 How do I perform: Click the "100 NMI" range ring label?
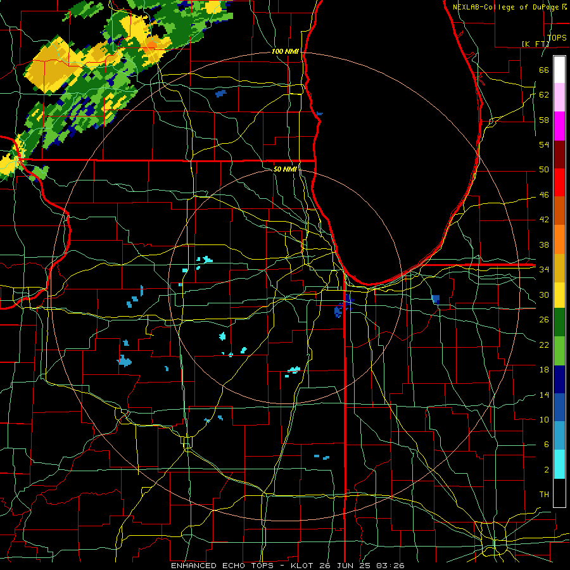[x=285, y=52]
